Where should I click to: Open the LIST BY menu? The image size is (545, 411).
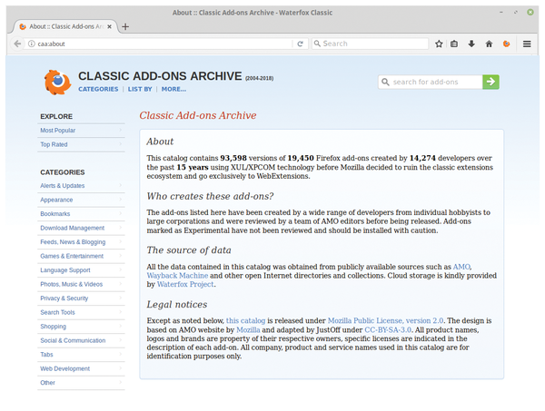coord(140,89)
